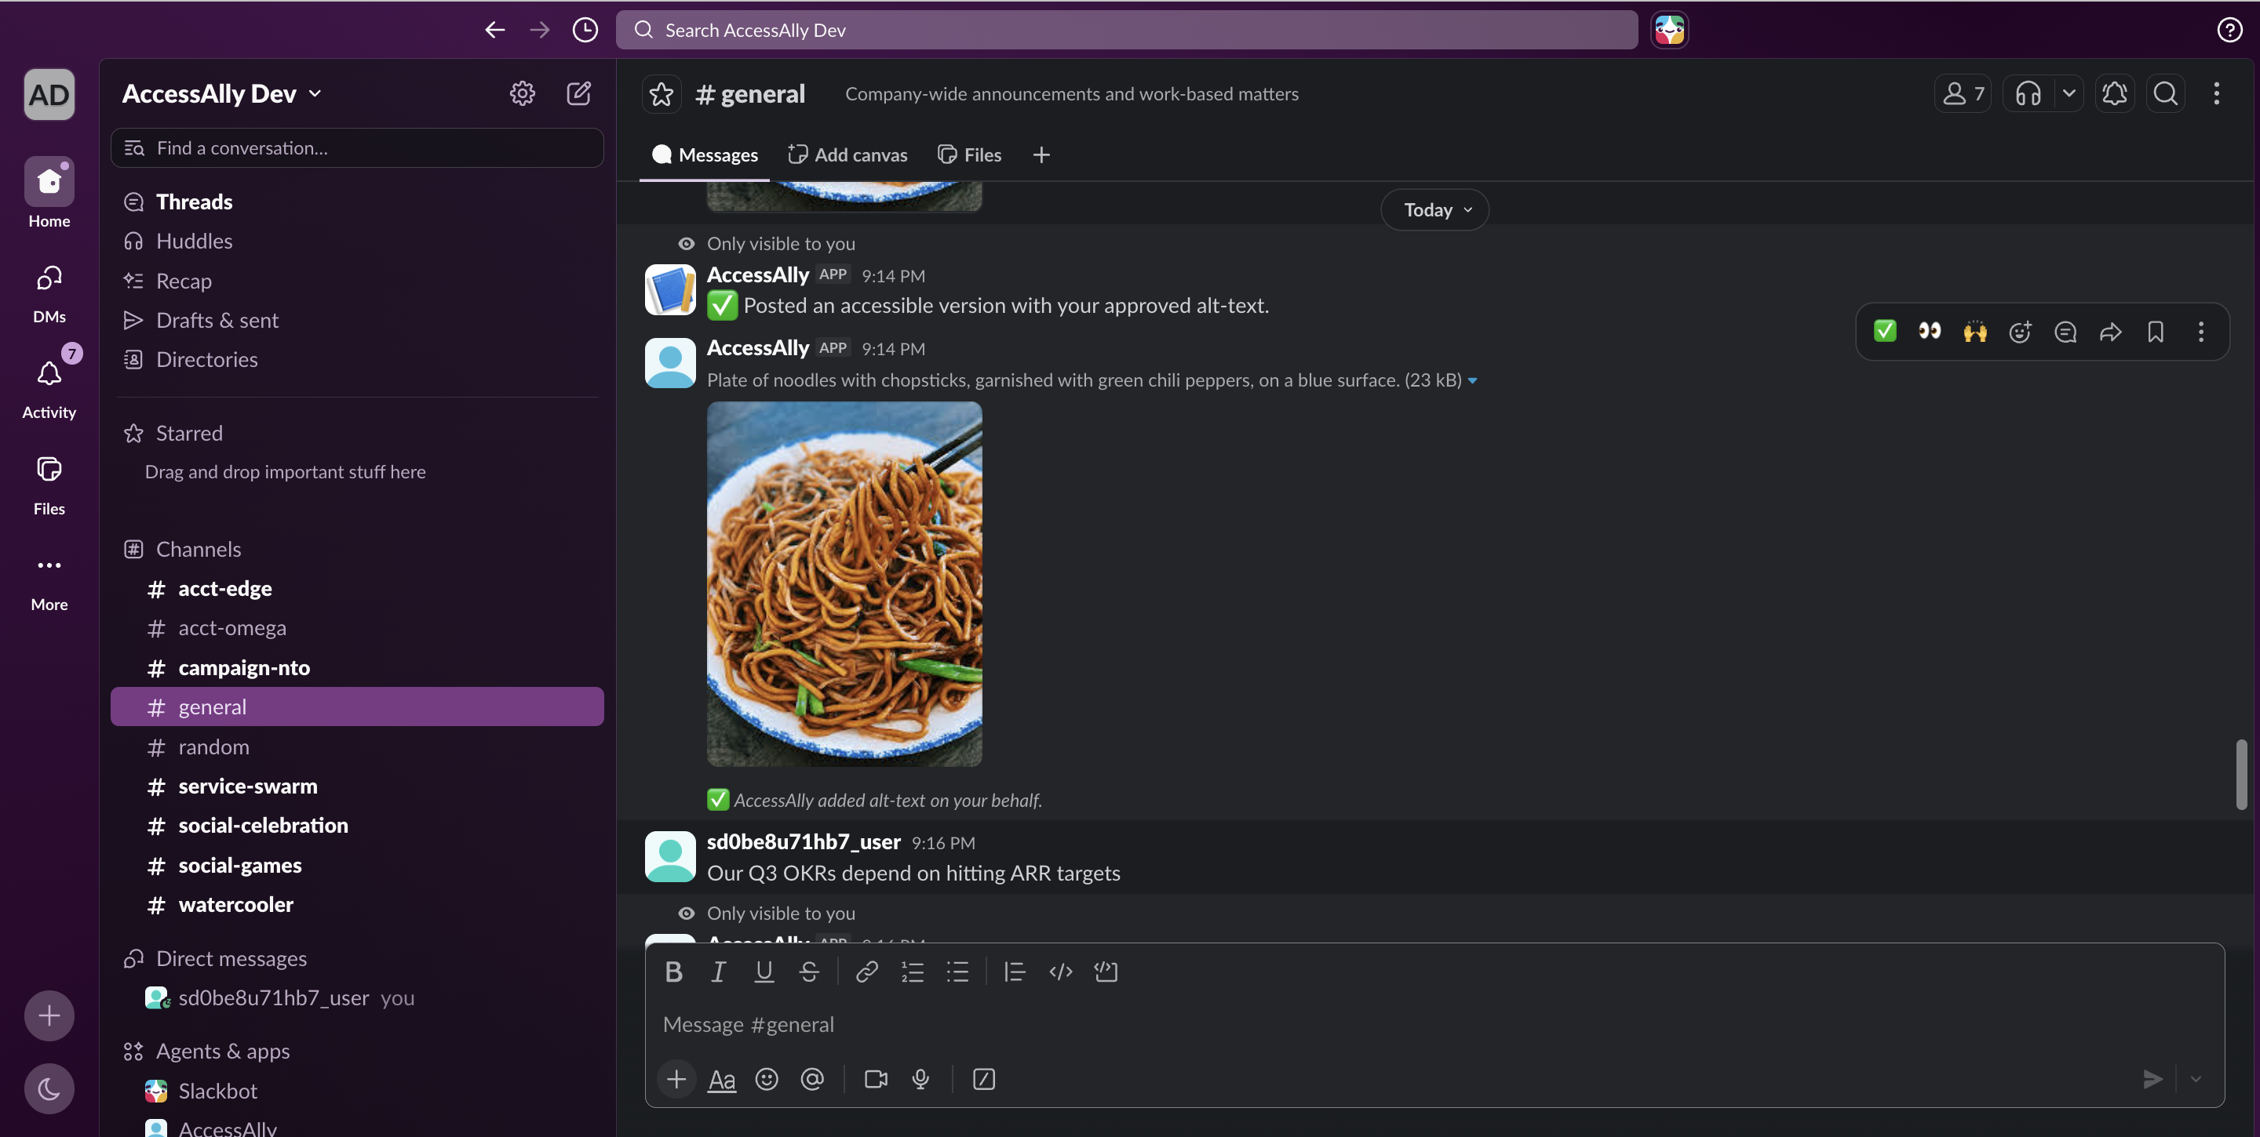Open the Threads view
The image size is (2260, 1137).
356,202
